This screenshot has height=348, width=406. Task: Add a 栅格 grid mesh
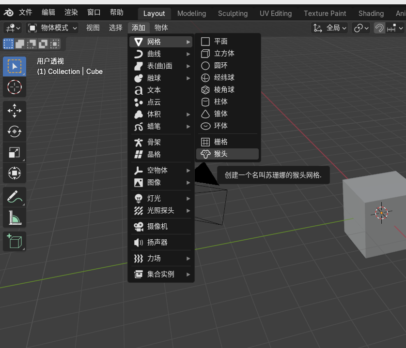pos(228,142)
